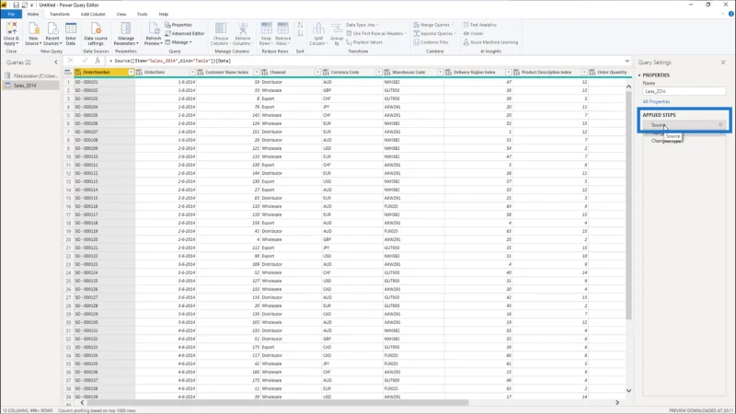Screen dimensions: 736x414
Task: Click the horizontal scrollbar
Action: [x=277, y=402]
